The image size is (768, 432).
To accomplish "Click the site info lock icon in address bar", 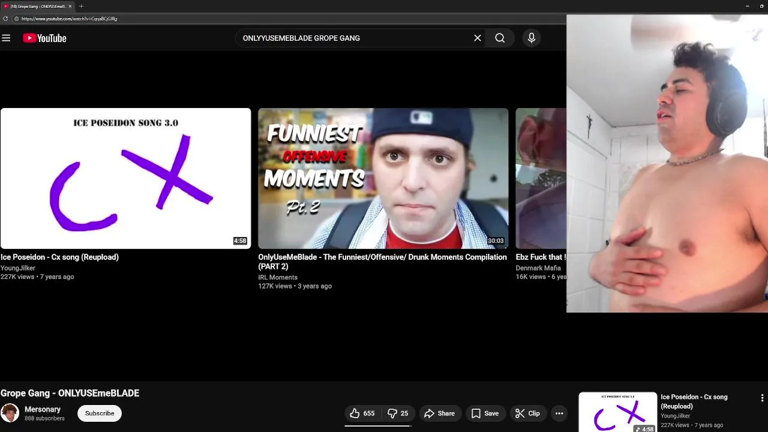I will pyautogui.click(x=16, y=19).
